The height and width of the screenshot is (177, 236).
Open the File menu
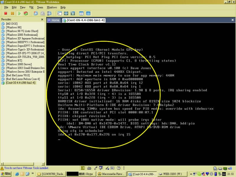tap(6, 7)
